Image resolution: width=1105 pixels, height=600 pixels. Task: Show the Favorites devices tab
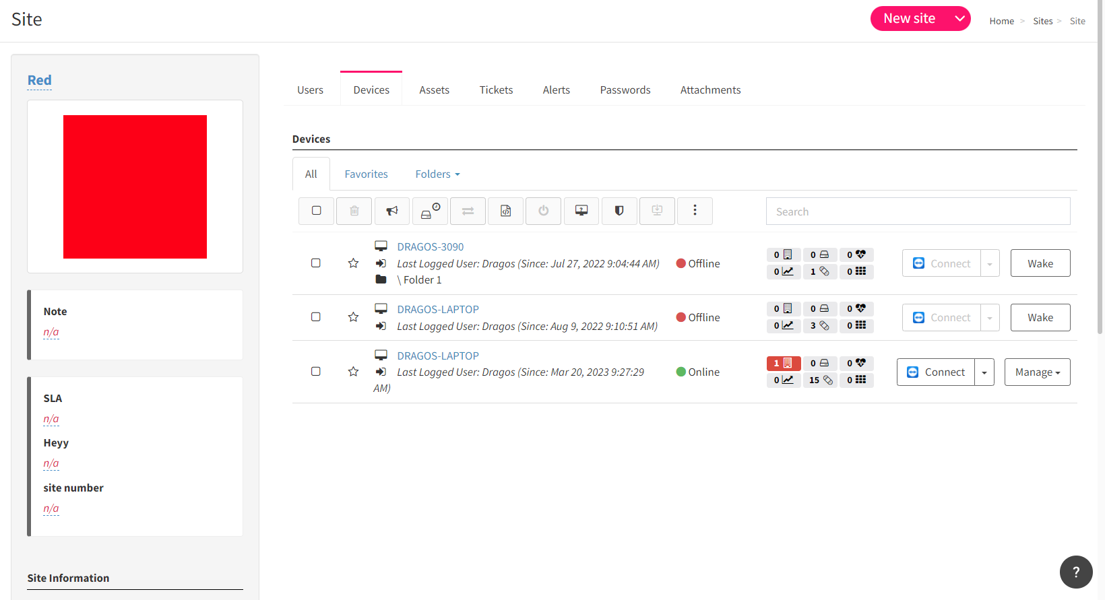366,174
